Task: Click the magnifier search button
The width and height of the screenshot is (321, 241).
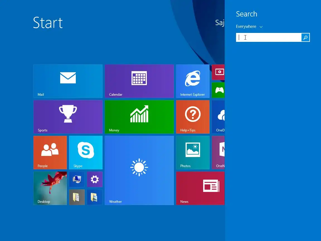Action: [x=305, y=37]
